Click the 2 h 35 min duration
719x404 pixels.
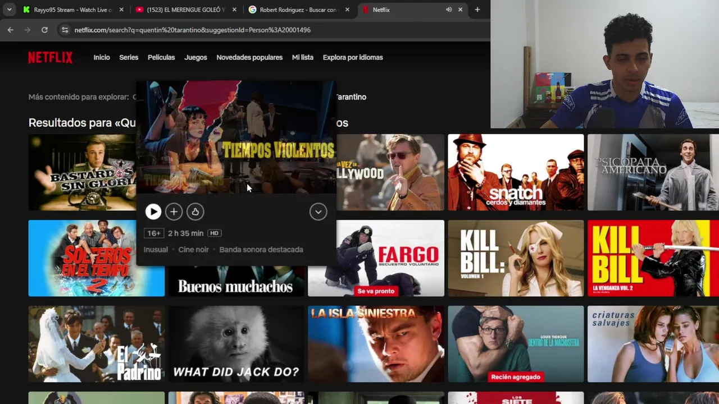(185, 233)
